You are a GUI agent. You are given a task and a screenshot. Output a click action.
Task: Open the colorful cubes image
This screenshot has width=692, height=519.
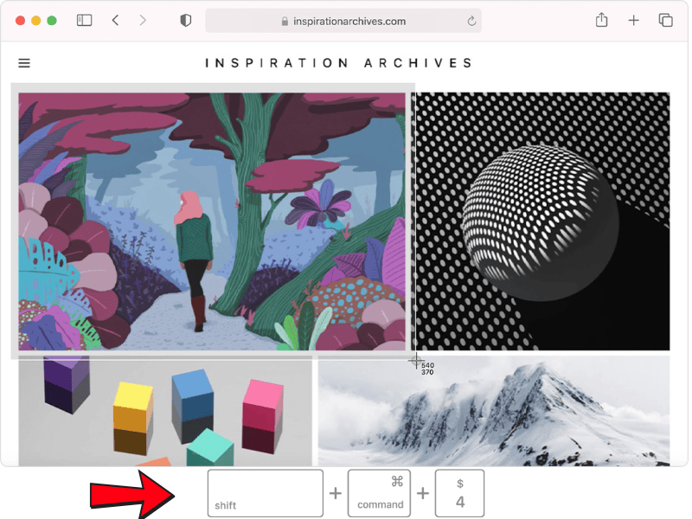click(165, 411)
